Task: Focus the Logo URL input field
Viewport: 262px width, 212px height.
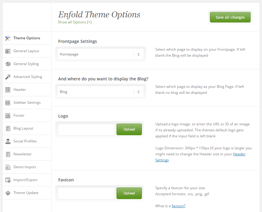Action: [x=86, y=130]
